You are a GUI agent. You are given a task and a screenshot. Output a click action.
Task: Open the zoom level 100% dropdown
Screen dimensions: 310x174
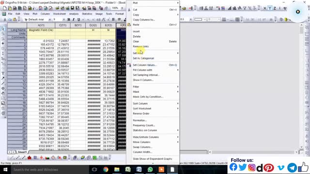click(122, 8)
